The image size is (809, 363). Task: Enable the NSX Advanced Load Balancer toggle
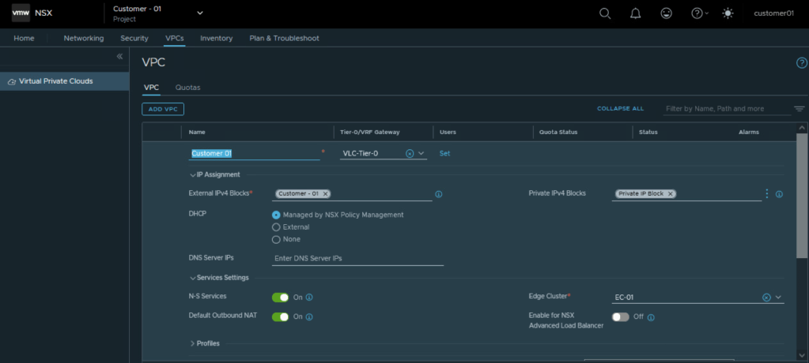click(x=620, y=317)
